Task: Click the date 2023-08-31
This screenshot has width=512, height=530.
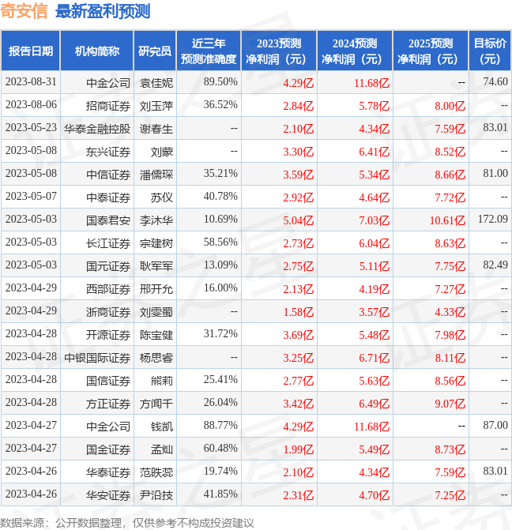Action: pyautogui.click(x=31, y=82)
